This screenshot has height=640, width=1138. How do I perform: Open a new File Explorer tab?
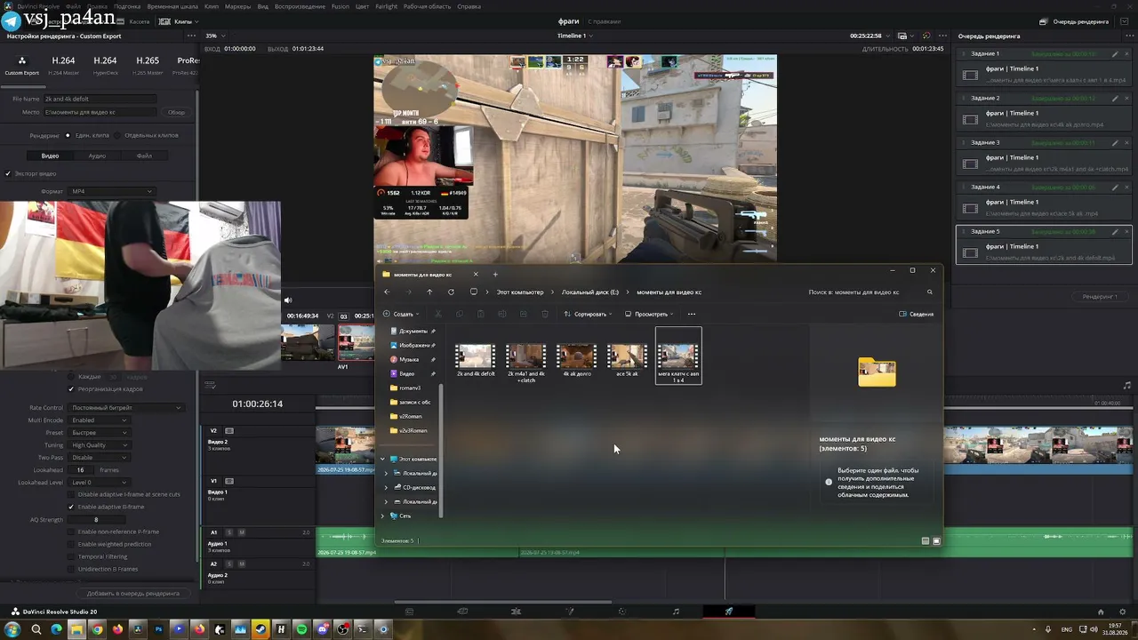(x=495, y=274)
